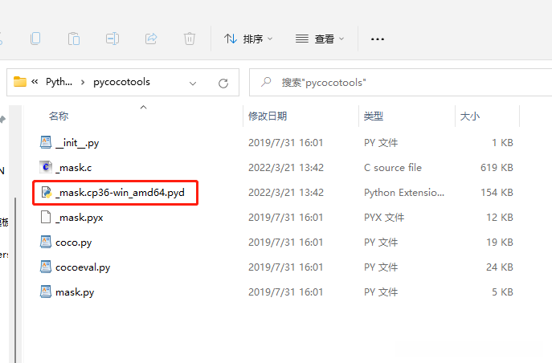Click the blank _mask.pyx file icon
552x363 pixels.
[x=46, y=217]
